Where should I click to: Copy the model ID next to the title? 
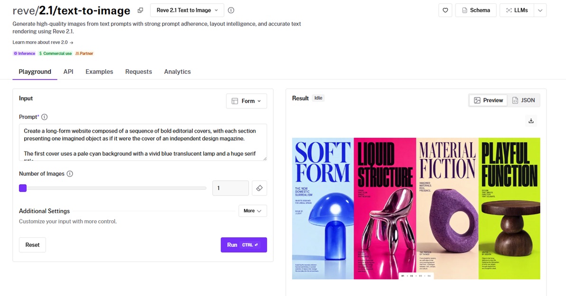tap(140, 10)
